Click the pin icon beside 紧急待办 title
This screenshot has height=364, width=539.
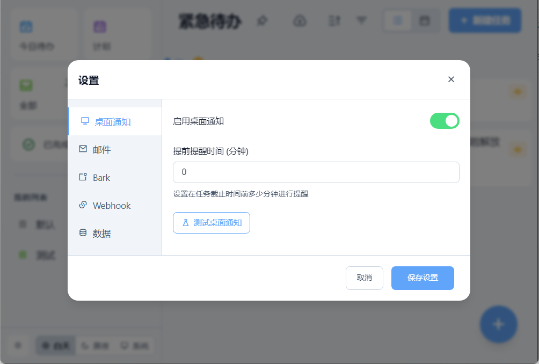coord(261,21)
